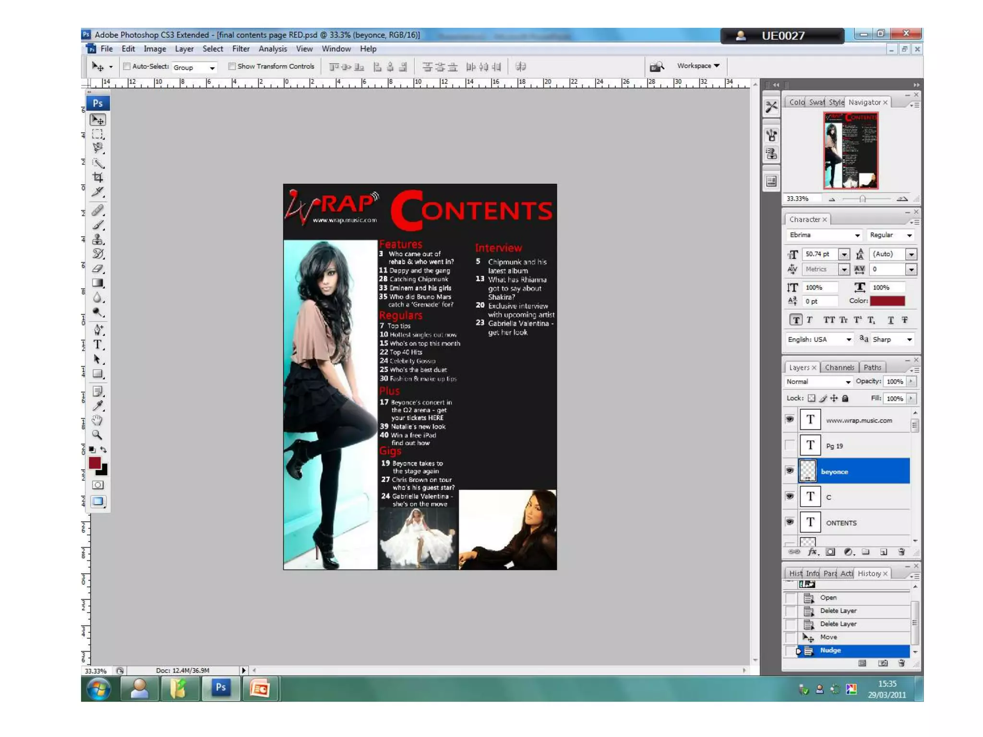Open the Analysis menu

click(273, 49)
